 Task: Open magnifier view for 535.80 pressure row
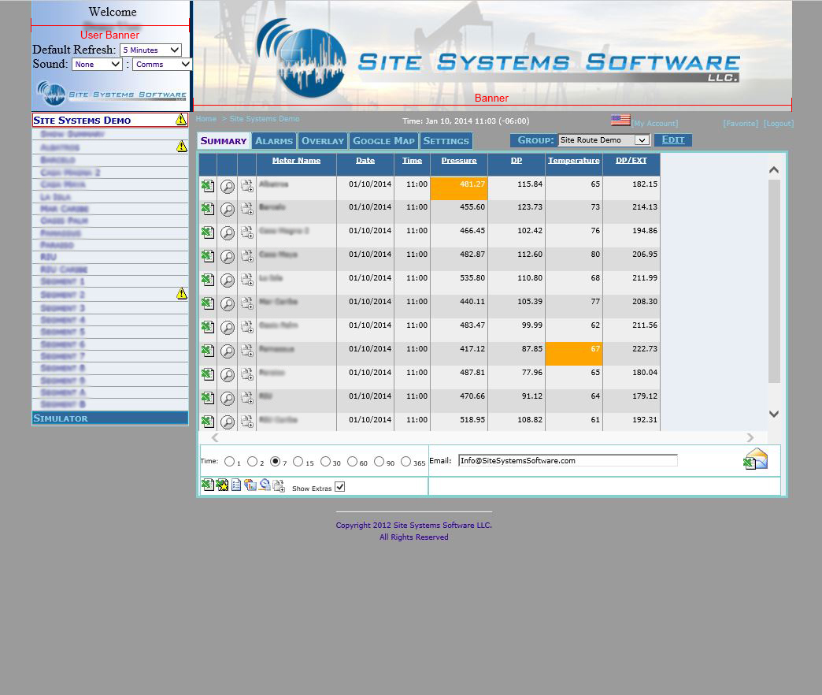tap(227, 280)
